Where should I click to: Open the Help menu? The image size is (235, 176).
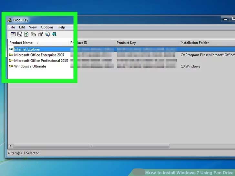(x=61, y=27)
